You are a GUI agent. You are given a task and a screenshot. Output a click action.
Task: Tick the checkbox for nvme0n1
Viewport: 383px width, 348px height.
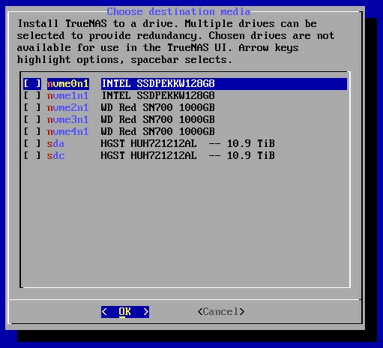32,84
